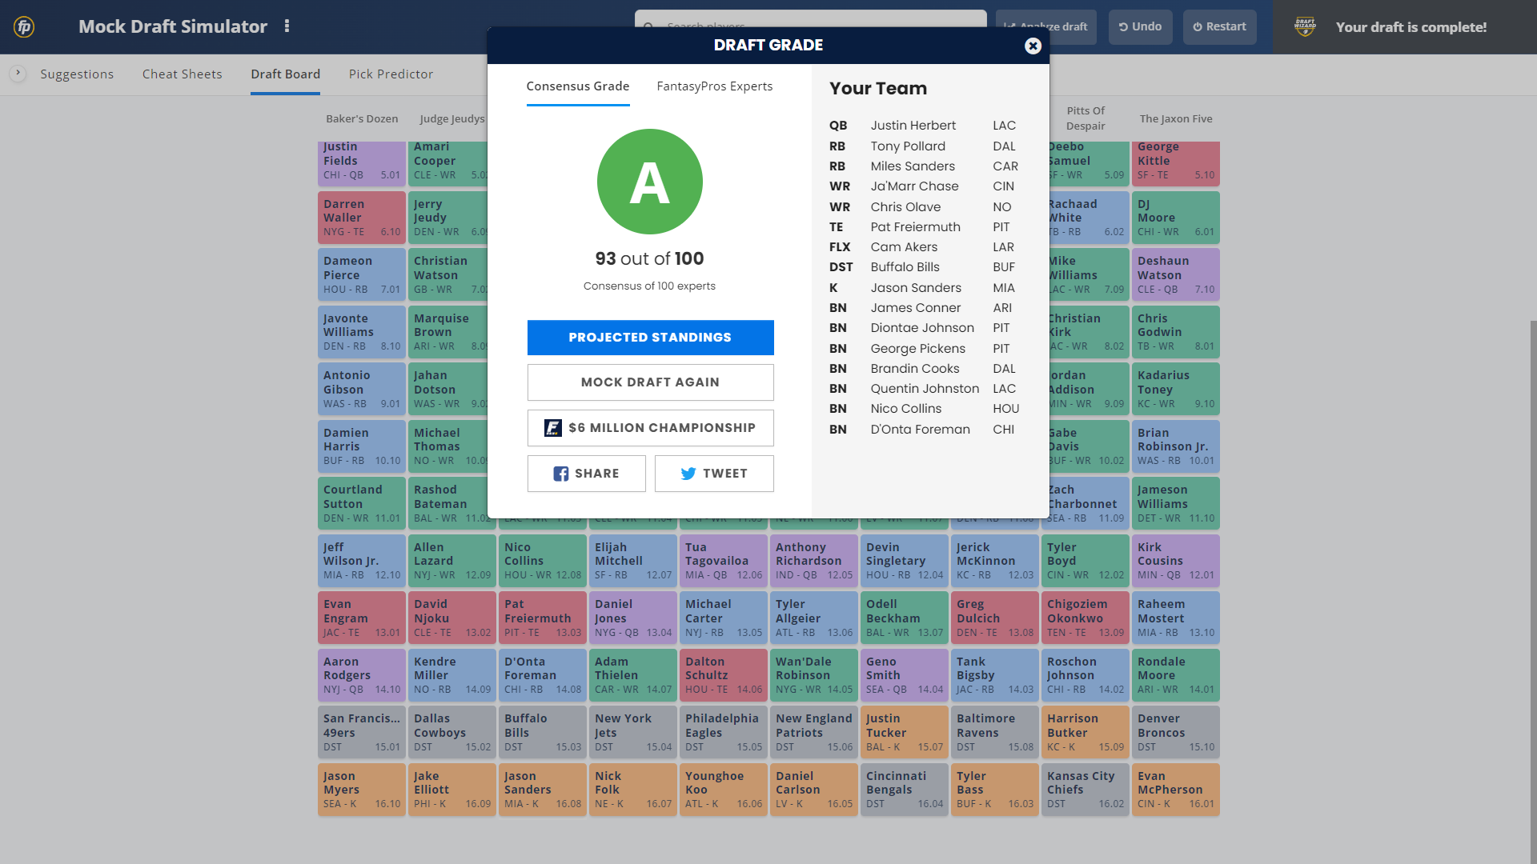
Task: Select the Consensus Grade tab
Action: coord(577,86)
